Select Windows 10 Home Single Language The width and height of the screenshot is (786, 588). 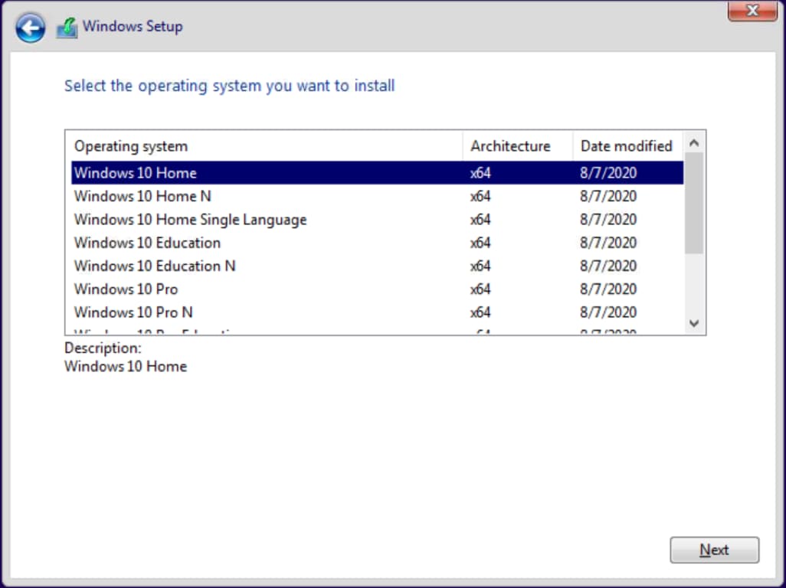tap(190, 220)
